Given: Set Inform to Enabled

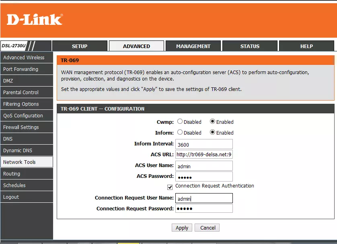Looking at the screenshot, I should [212, 132].
